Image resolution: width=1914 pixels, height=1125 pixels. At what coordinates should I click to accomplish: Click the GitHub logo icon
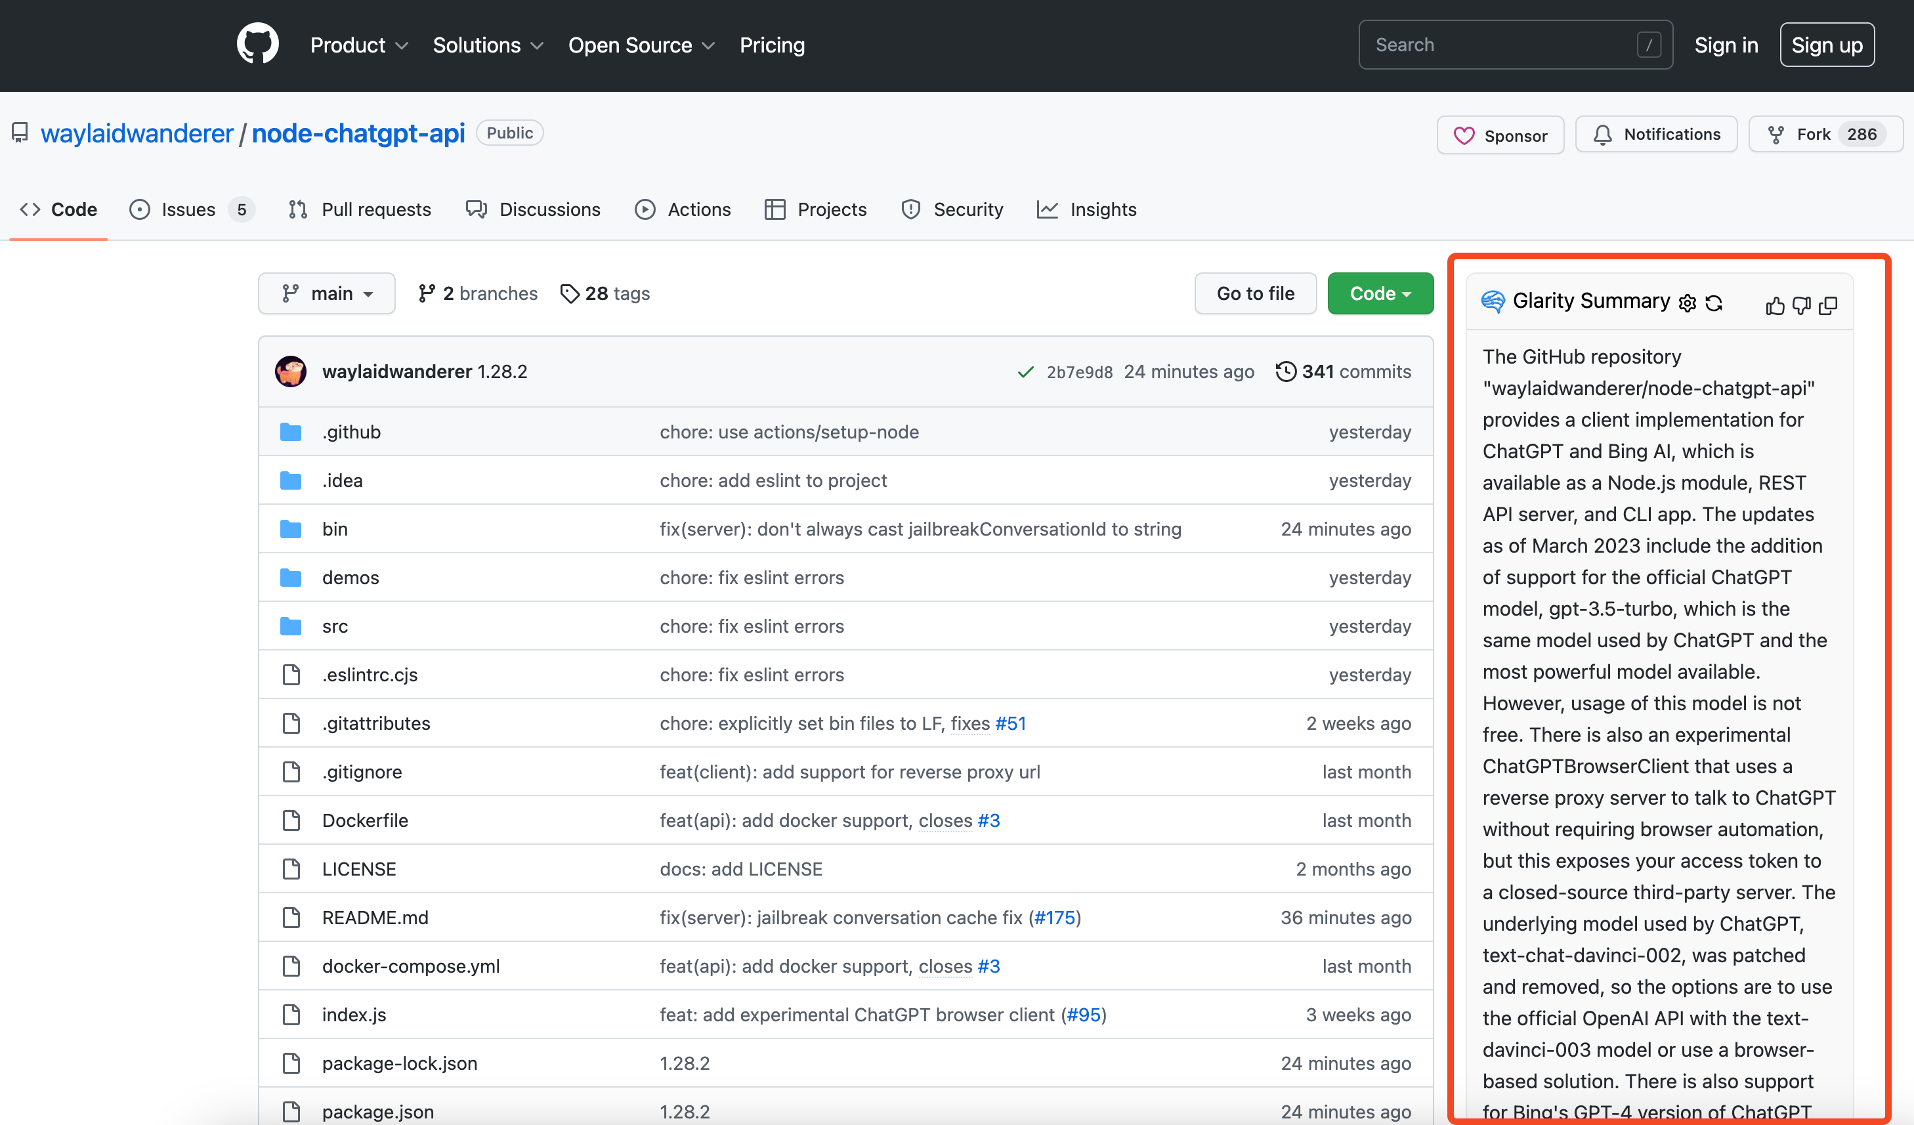point(257,43)
